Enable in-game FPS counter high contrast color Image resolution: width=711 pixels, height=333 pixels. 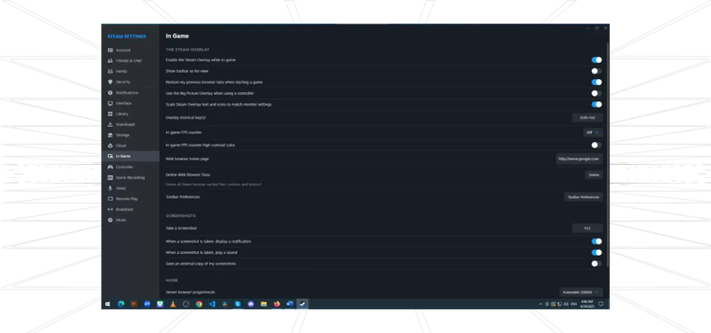coord(597,145)
